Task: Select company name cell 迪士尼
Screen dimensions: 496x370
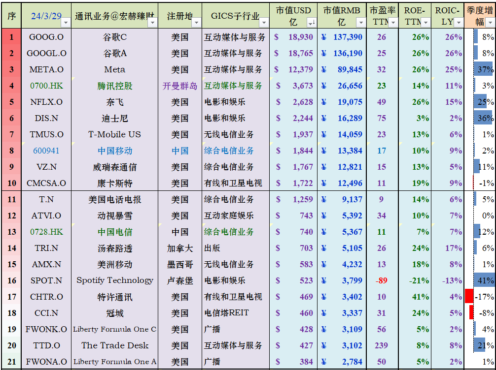Action: 114,118
